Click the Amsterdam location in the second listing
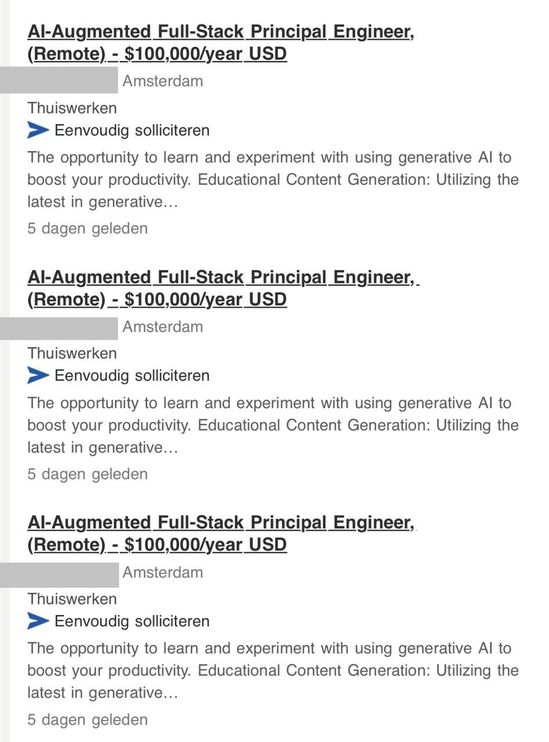 (163, 326)
